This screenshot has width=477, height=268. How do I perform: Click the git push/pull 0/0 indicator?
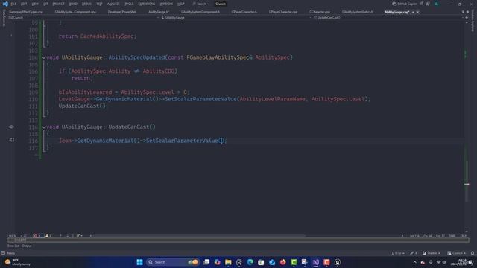click(397, 253)
